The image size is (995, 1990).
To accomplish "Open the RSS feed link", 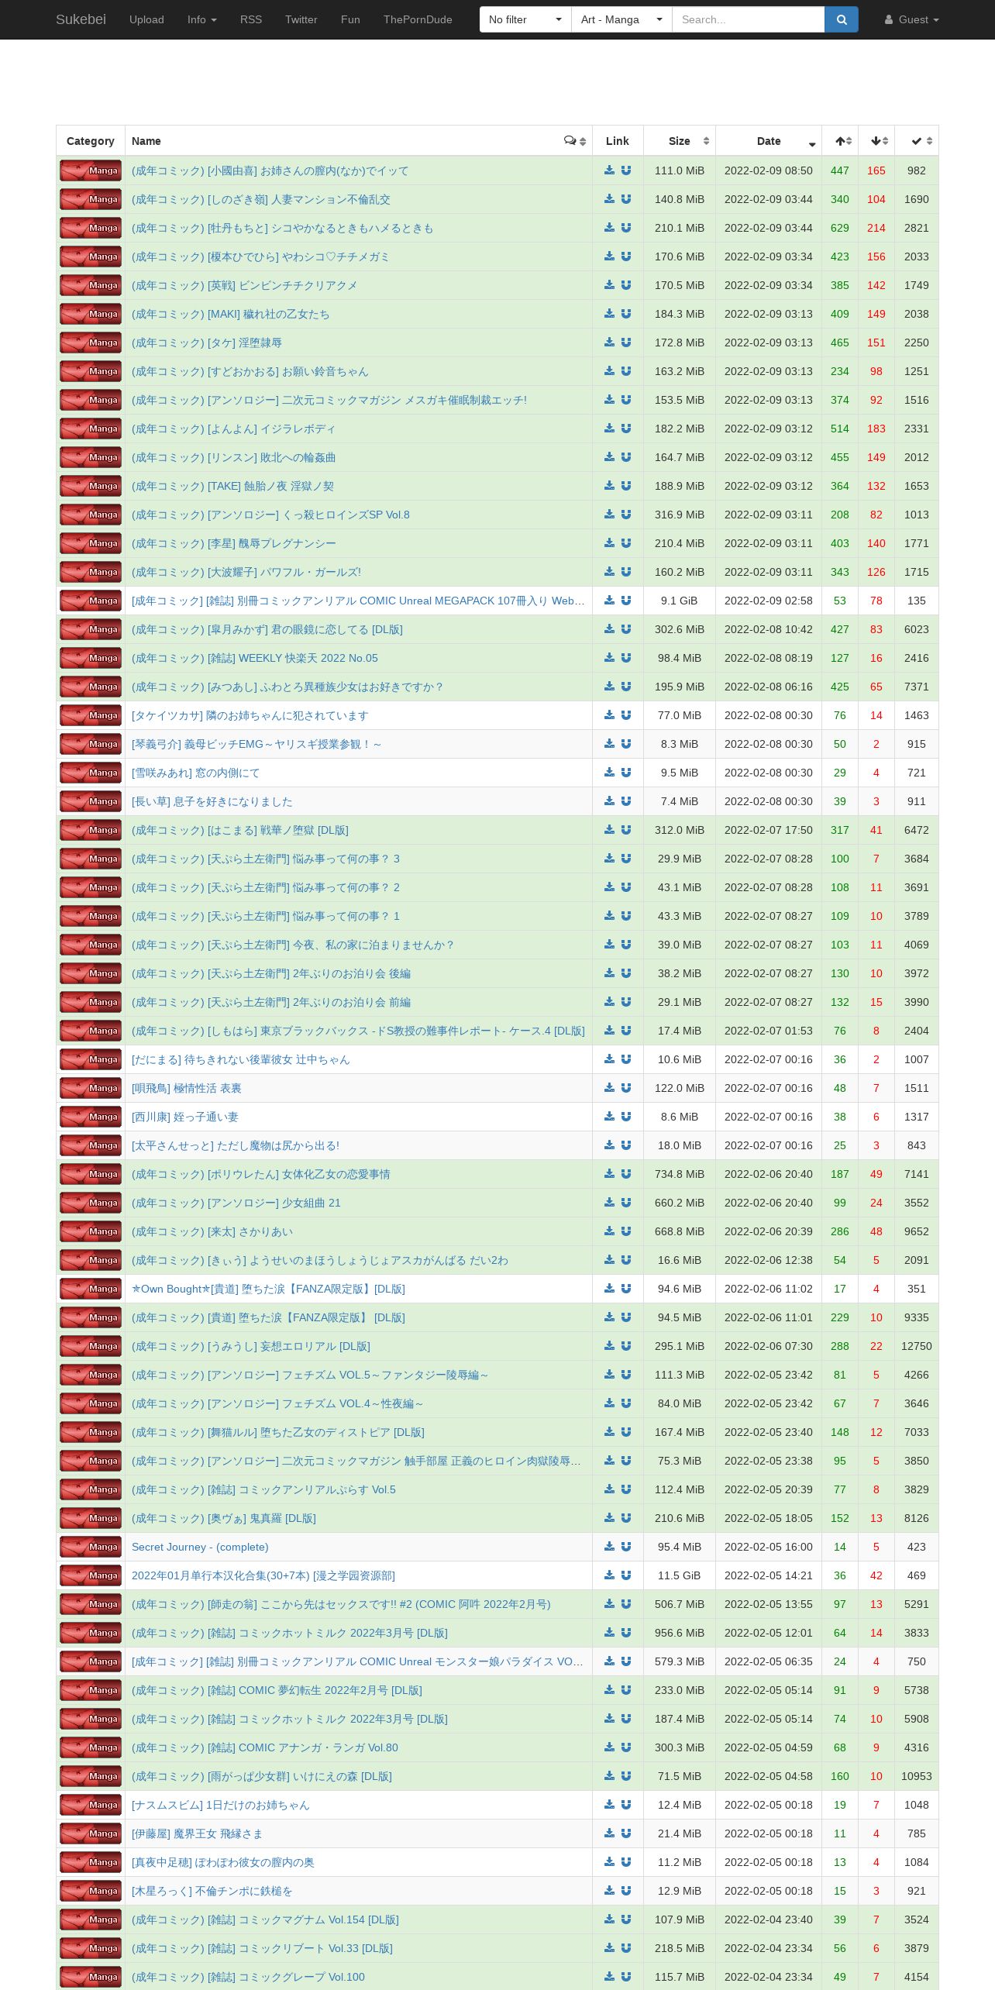I will point(250,19).
